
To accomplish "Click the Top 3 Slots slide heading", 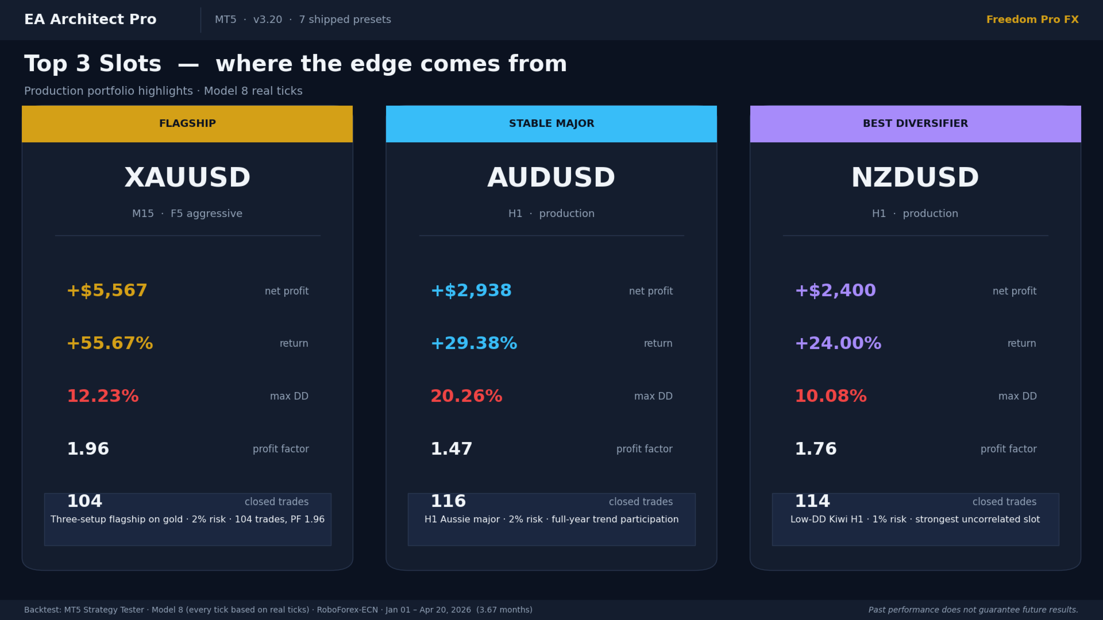I will pos(295,64).
